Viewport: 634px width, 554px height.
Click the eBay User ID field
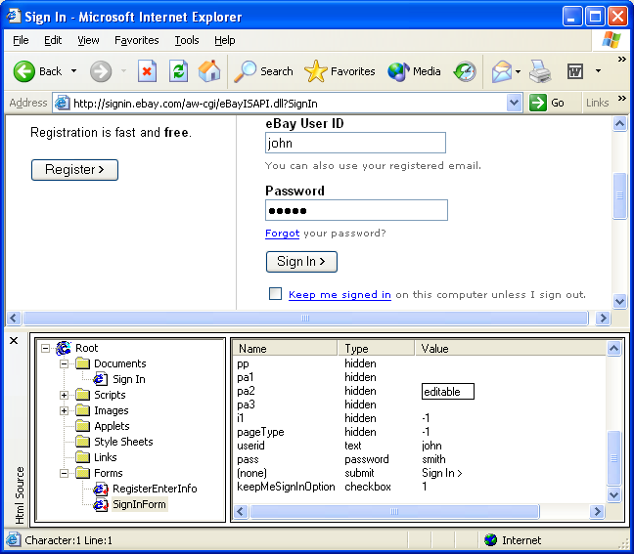pyautogui.click(x=355, y=144)
